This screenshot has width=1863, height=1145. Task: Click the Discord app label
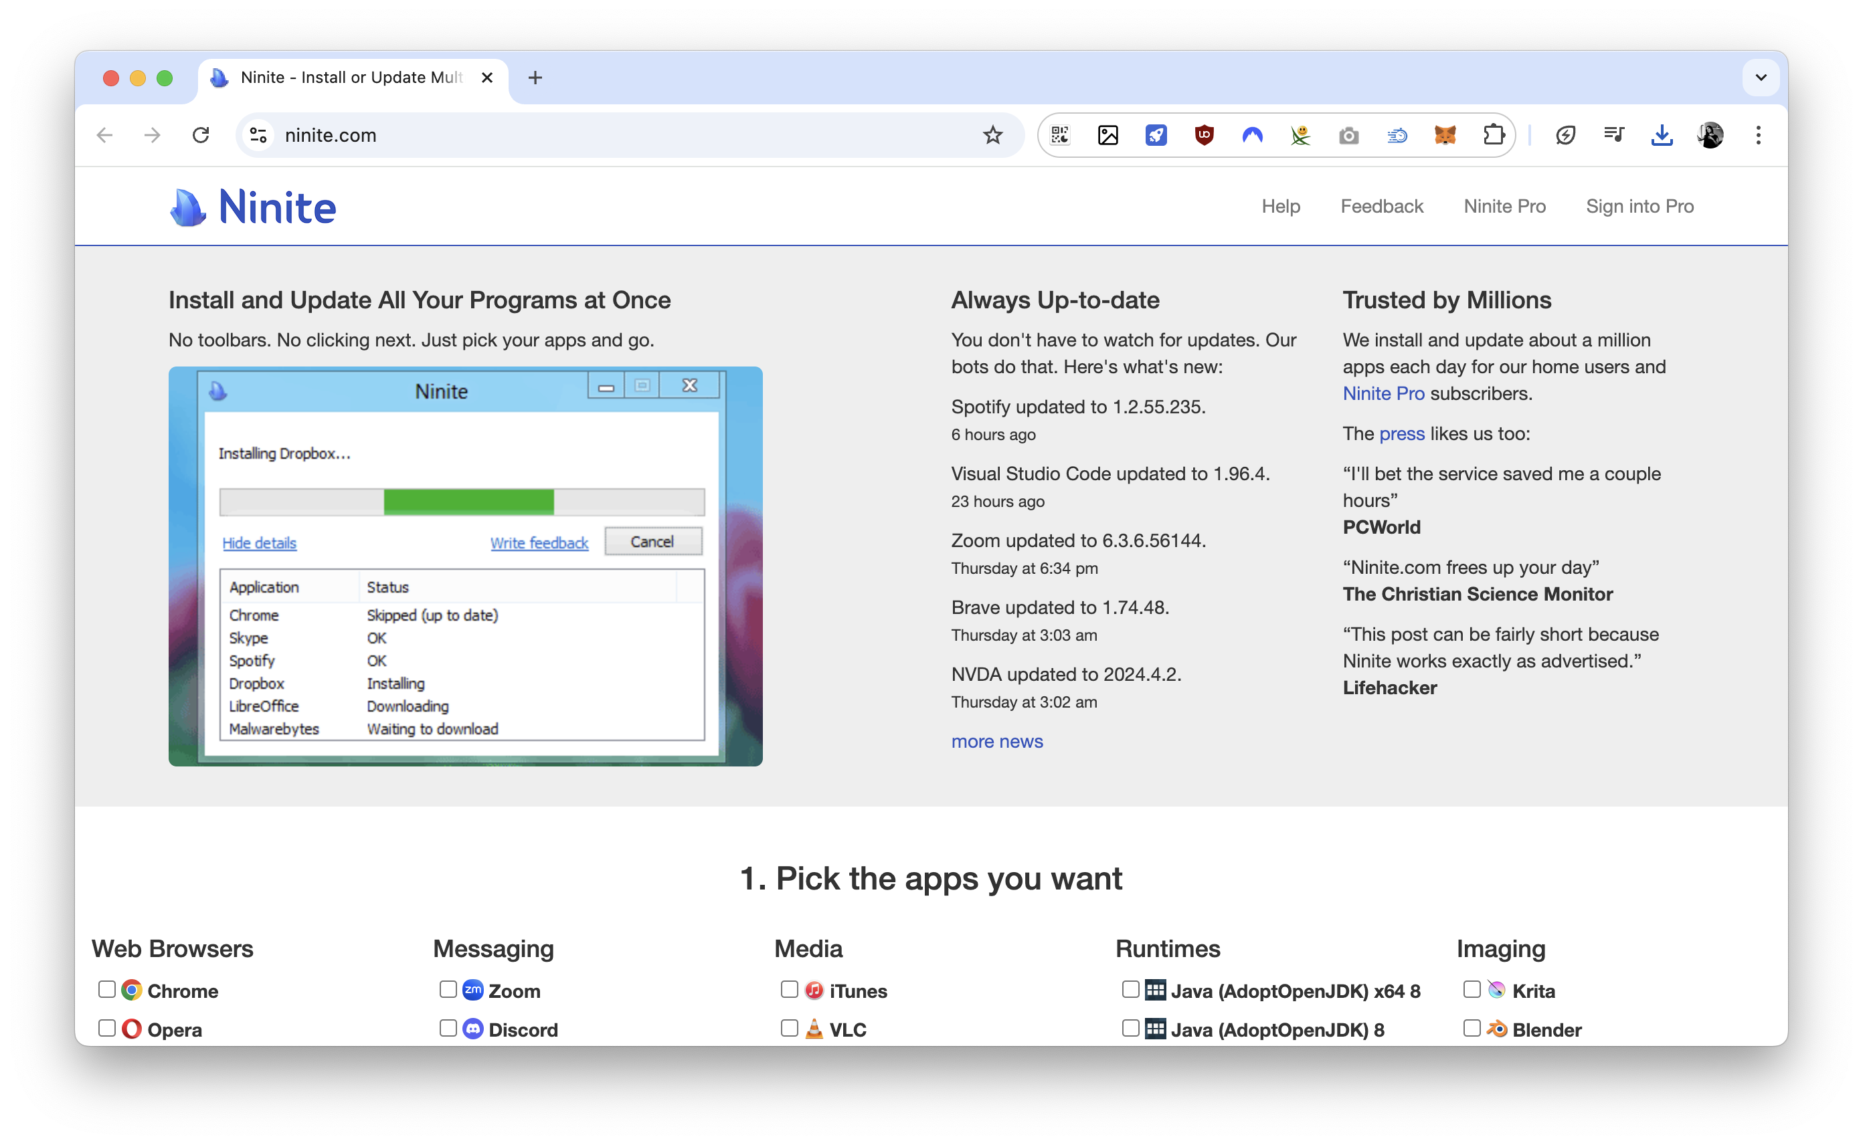pyautogui.click(x=523, y=1029)
